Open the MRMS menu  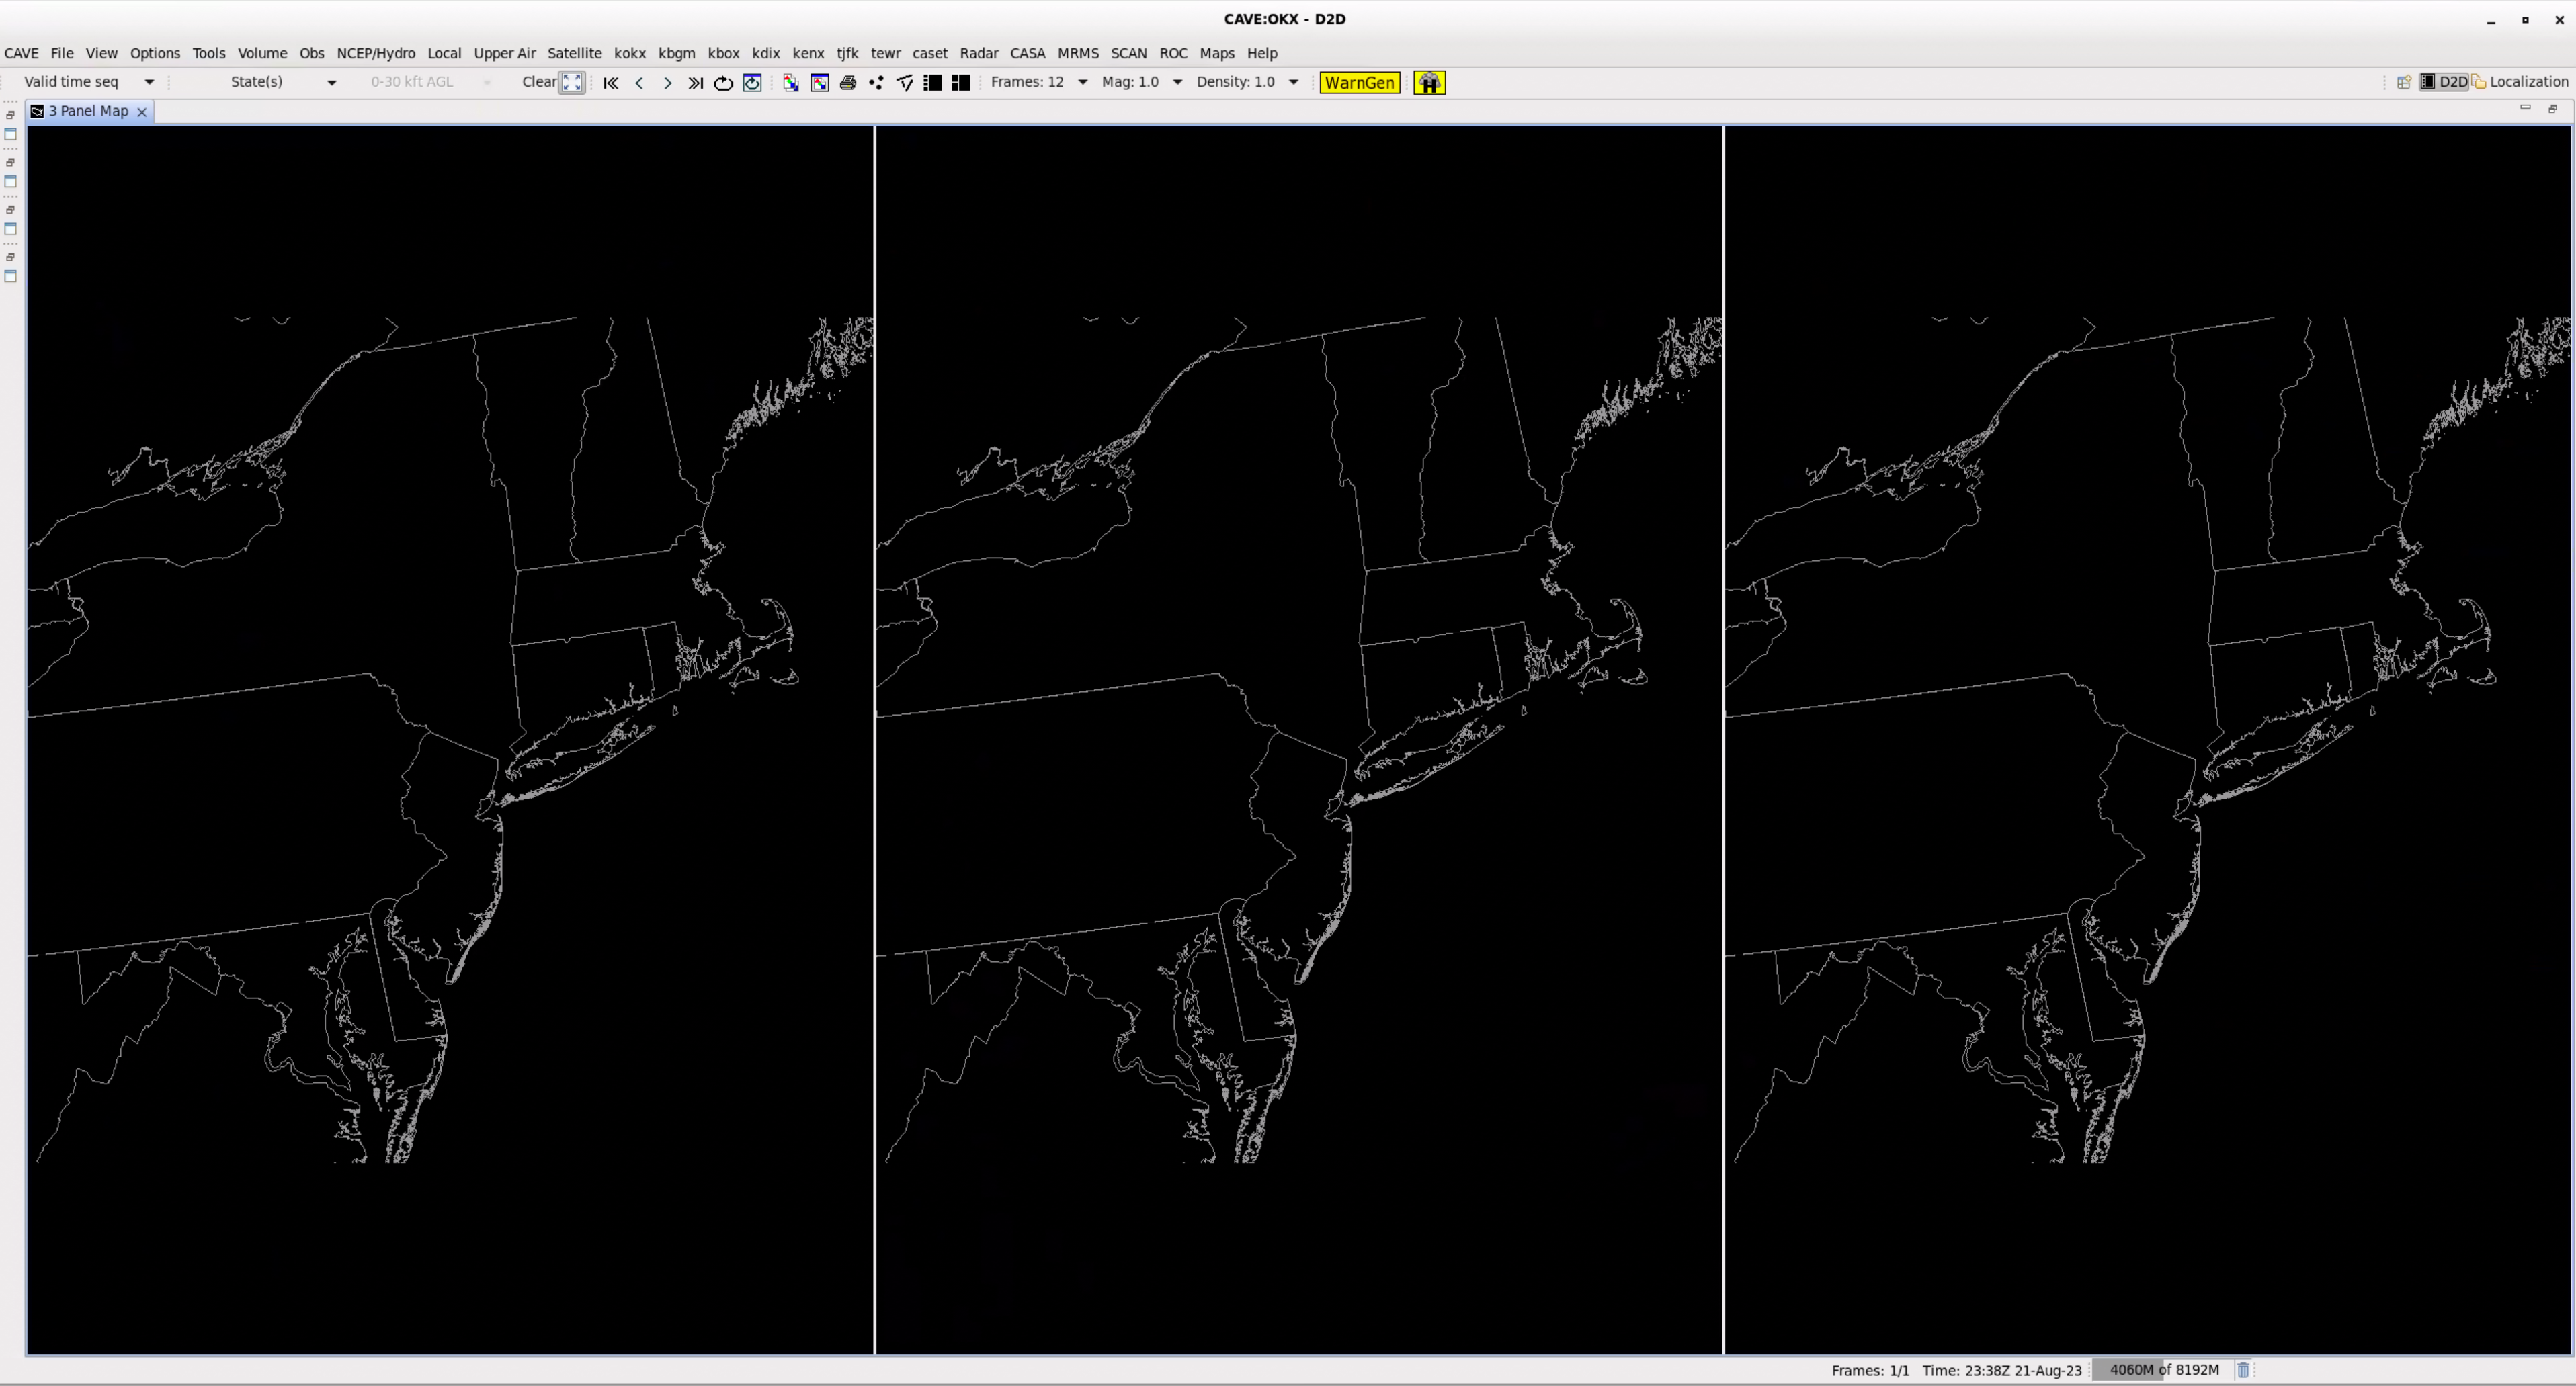[1078, 54]
